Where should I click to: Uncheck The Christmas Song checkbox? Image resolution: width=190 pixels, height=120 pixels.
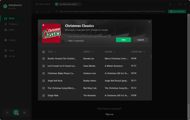[44, 88]
